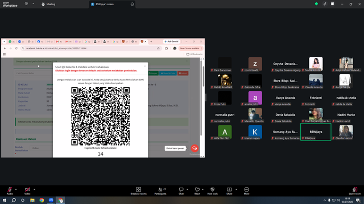Expand video options arrow next to Video
The image size is (364, 204).
click(x=34, y=189)
